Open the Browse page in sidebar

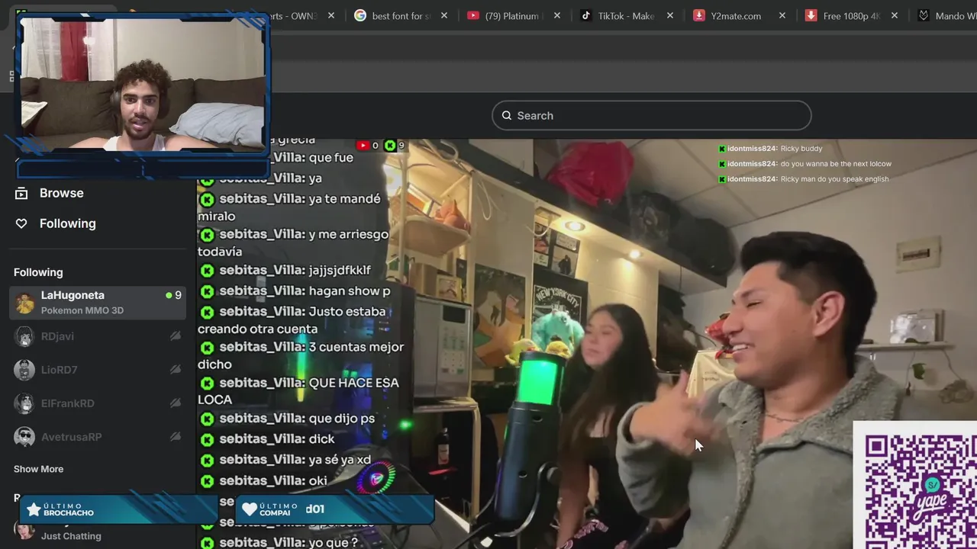(x=62, y=193)
